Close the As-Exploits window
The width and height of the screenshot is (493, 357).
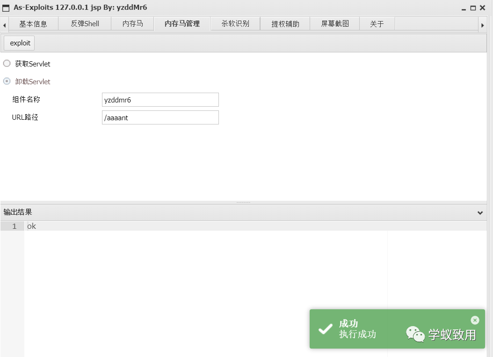tap(483, 8)
